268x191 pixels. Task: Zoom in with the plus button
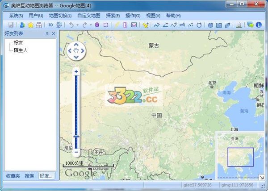coord(76,71)
